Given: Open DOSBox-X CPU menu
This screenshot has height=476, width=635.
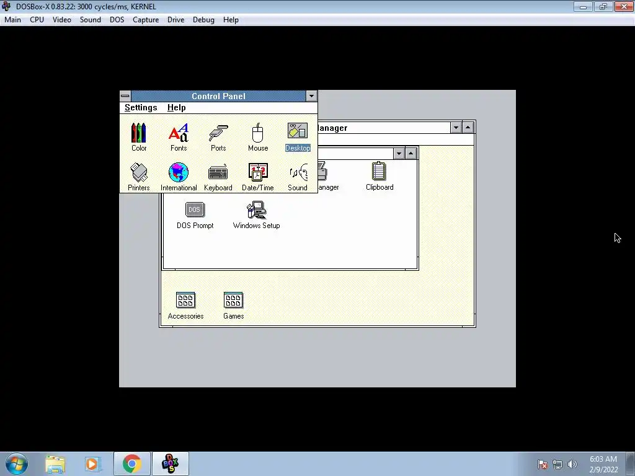Looking at the screenshot, I should 37,20.
